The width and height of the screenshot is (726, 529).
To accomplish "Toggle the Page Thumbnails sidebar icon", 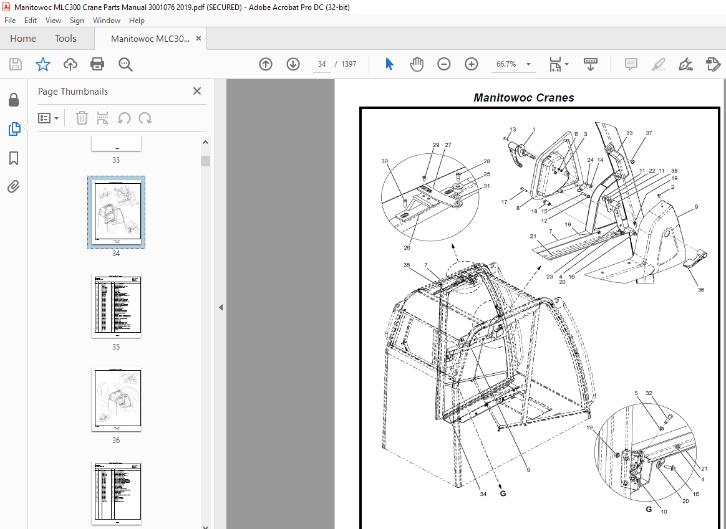I will (x=14, y=129).
